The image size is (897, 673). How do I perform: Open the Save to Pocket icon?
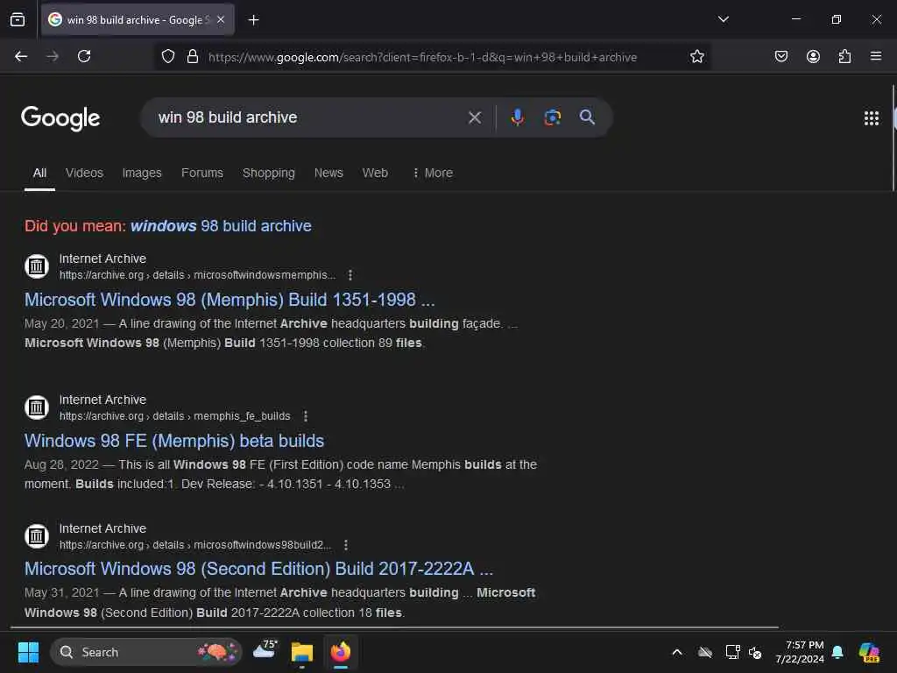click(x=780, y=56)
